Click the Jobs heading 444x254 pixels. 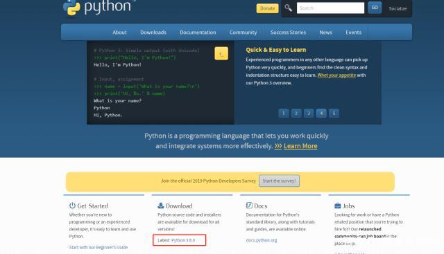click(x=348, y=206)
